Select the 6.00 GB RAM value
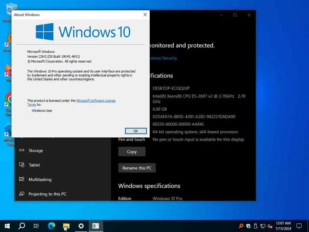This screenshot has width=309, height=232. click(x=160, y=109)
